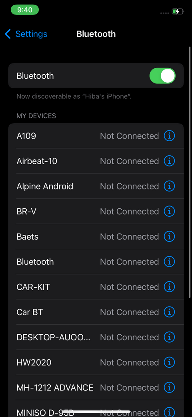The height and width of the screenshot is (417, 192).
Task: Turn off the Bluetooth switch
Action: (x=162, y=76)
